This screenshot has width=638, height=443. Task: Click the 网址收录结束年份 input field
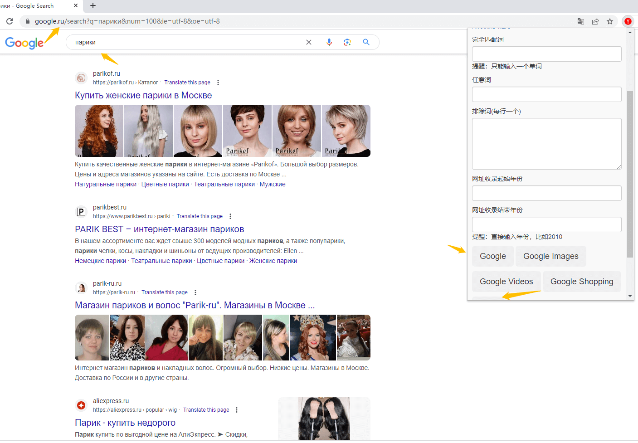546,224
